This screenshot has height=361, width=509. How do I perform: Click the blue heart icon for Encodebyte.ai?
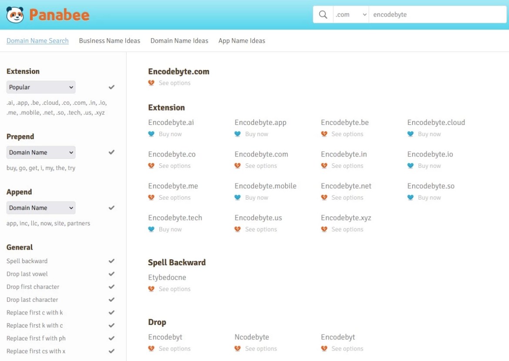pyautogui.click(x=151, y=134)
